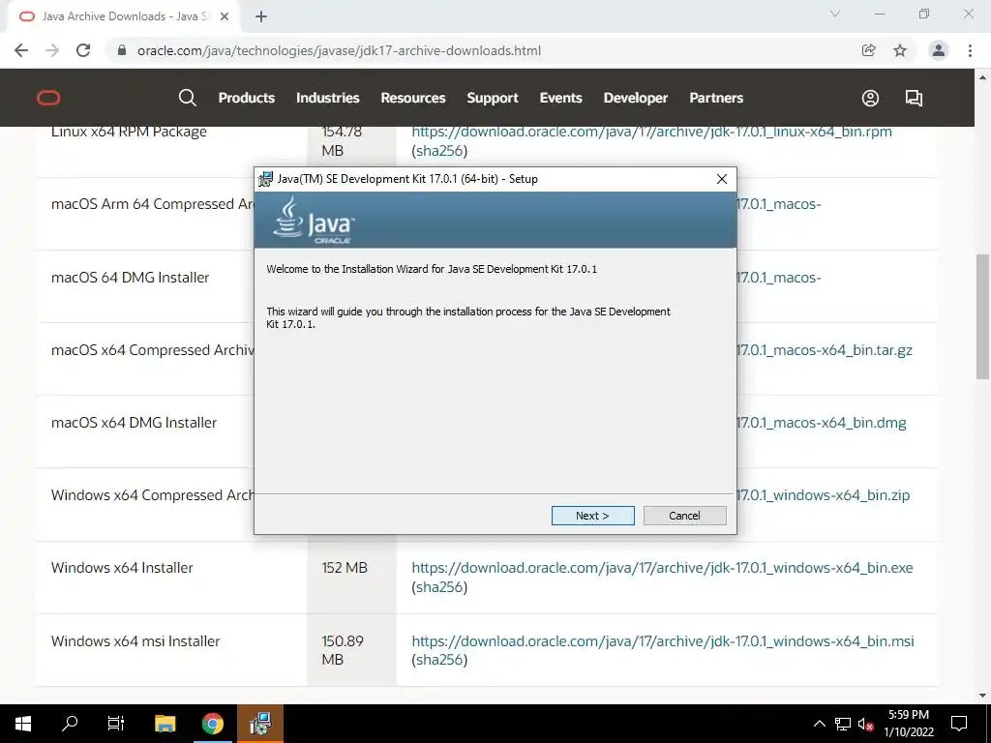This screenshot has height=743, width=991.
Task: Open the Oracle chat contact icon
Action: [x=914, y=98]
